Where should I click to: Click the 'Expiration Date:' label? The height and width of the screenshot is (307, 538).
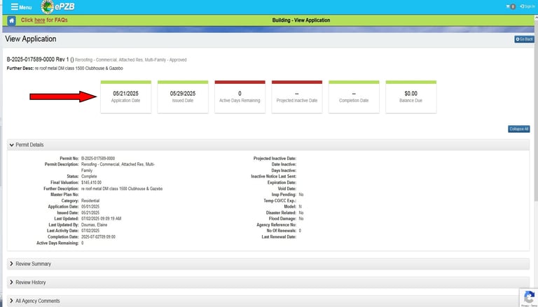click(282, 183)
